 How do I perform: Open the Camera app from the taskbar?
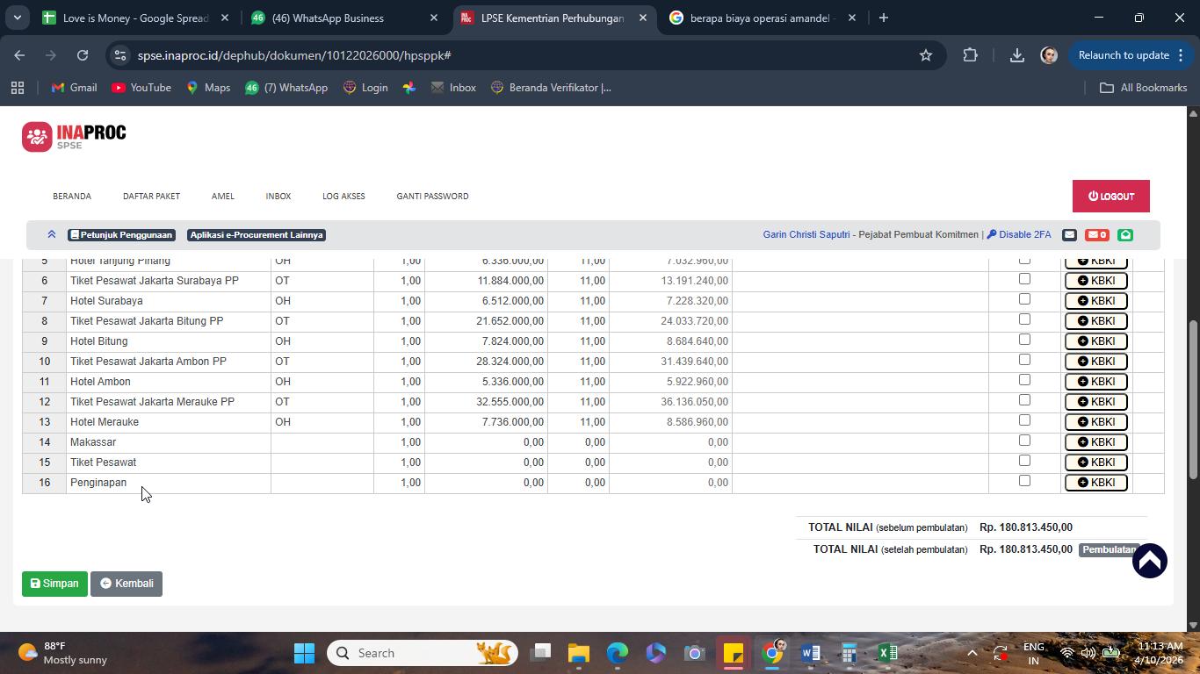pyautogui.click(x=695, y=653)
